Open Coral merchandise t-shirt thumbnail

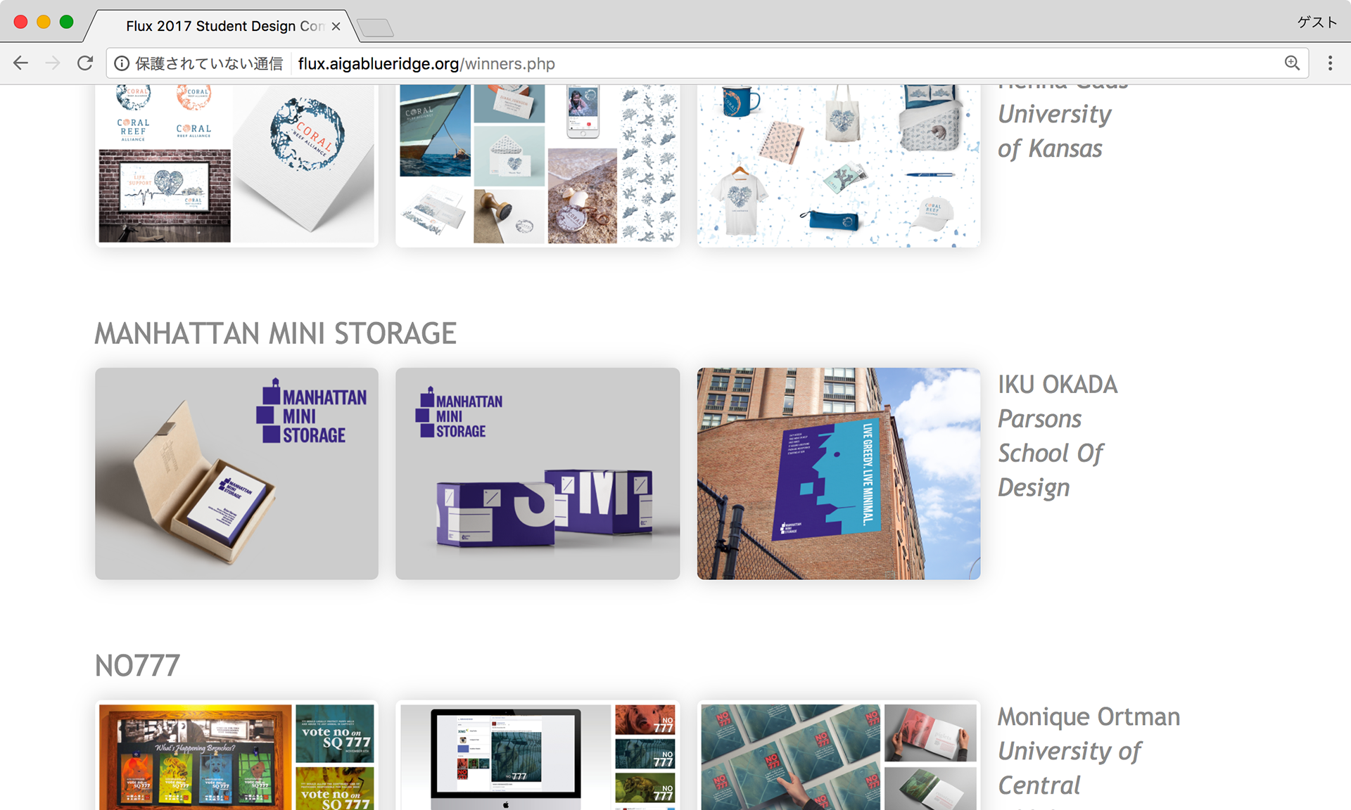pos(839,166)
